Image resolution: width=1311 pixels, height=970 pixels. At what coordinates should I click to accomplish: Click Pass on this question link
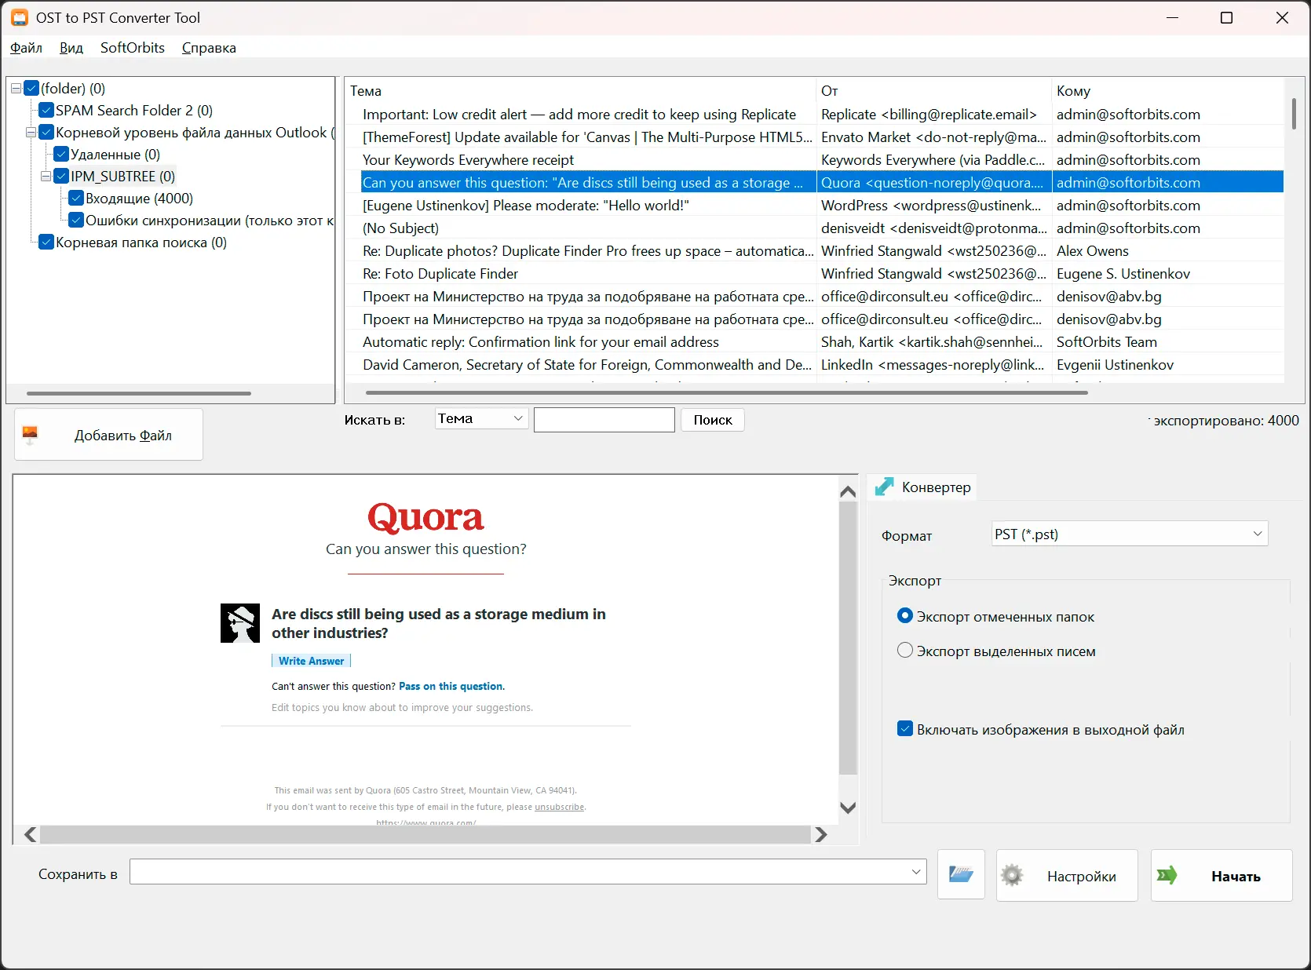point(451,686)
